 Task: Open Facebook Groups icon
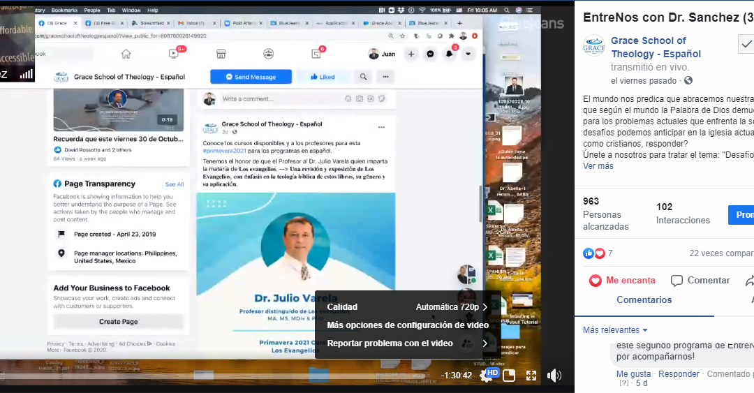coord(269,54)
